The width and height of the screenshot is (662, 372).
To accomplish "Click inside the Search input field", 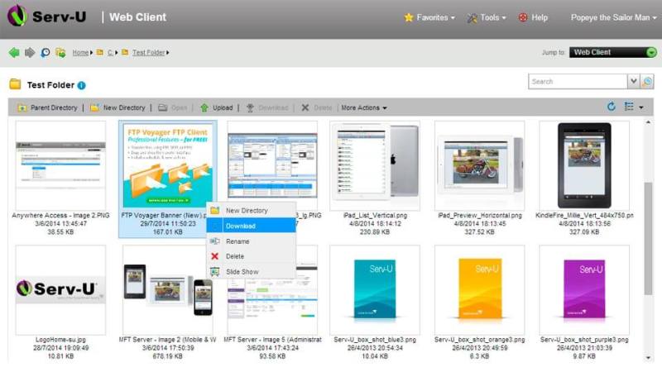I will (577, 81).
